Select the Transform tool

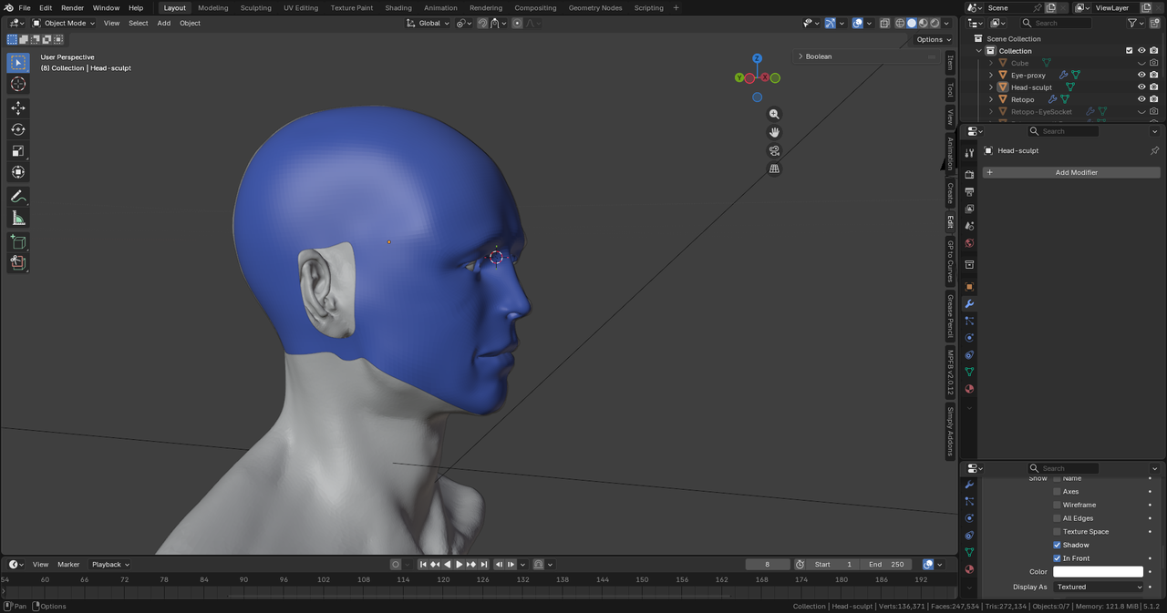(x=18, y=172)
